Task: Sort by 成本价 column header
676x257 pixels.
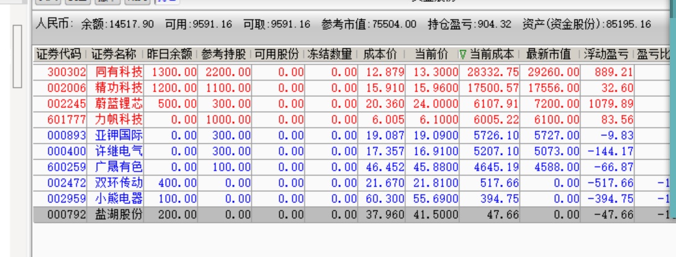Action: (x=380, y=55)
